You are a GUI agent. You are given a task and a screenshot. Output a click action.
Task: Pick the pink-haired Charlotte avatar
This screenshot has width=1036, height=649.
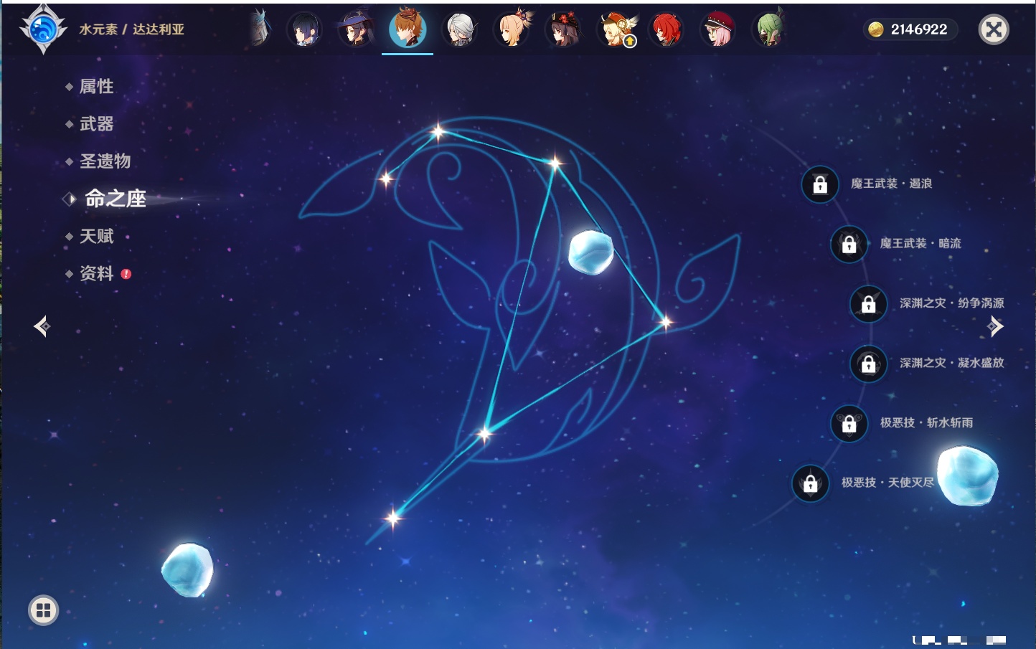point(717,30)
